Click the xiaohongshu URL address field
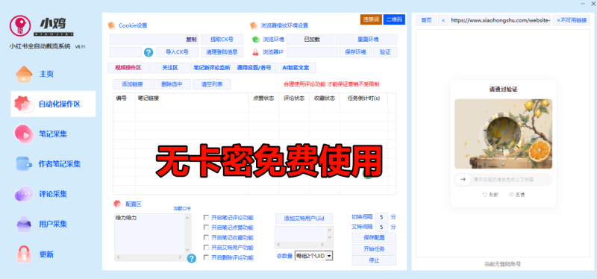 [500, 20]
